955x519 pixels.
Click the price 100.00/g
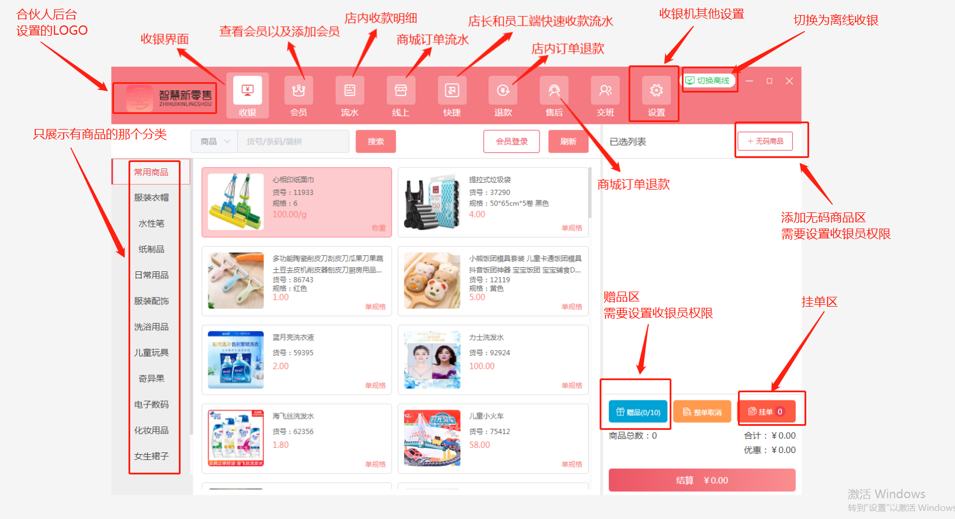[x=289, y=215]
